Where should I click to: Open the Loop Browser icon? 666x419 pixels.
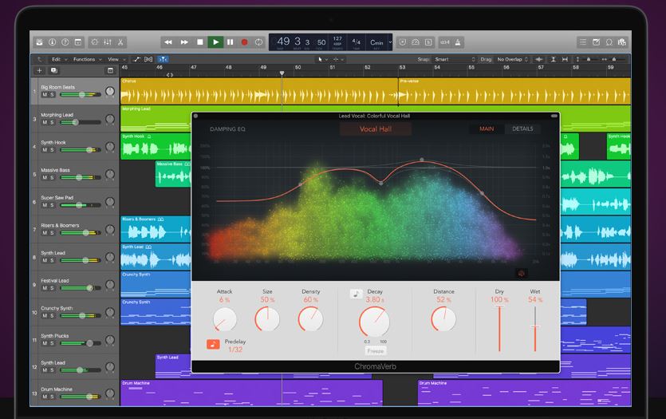610,42
